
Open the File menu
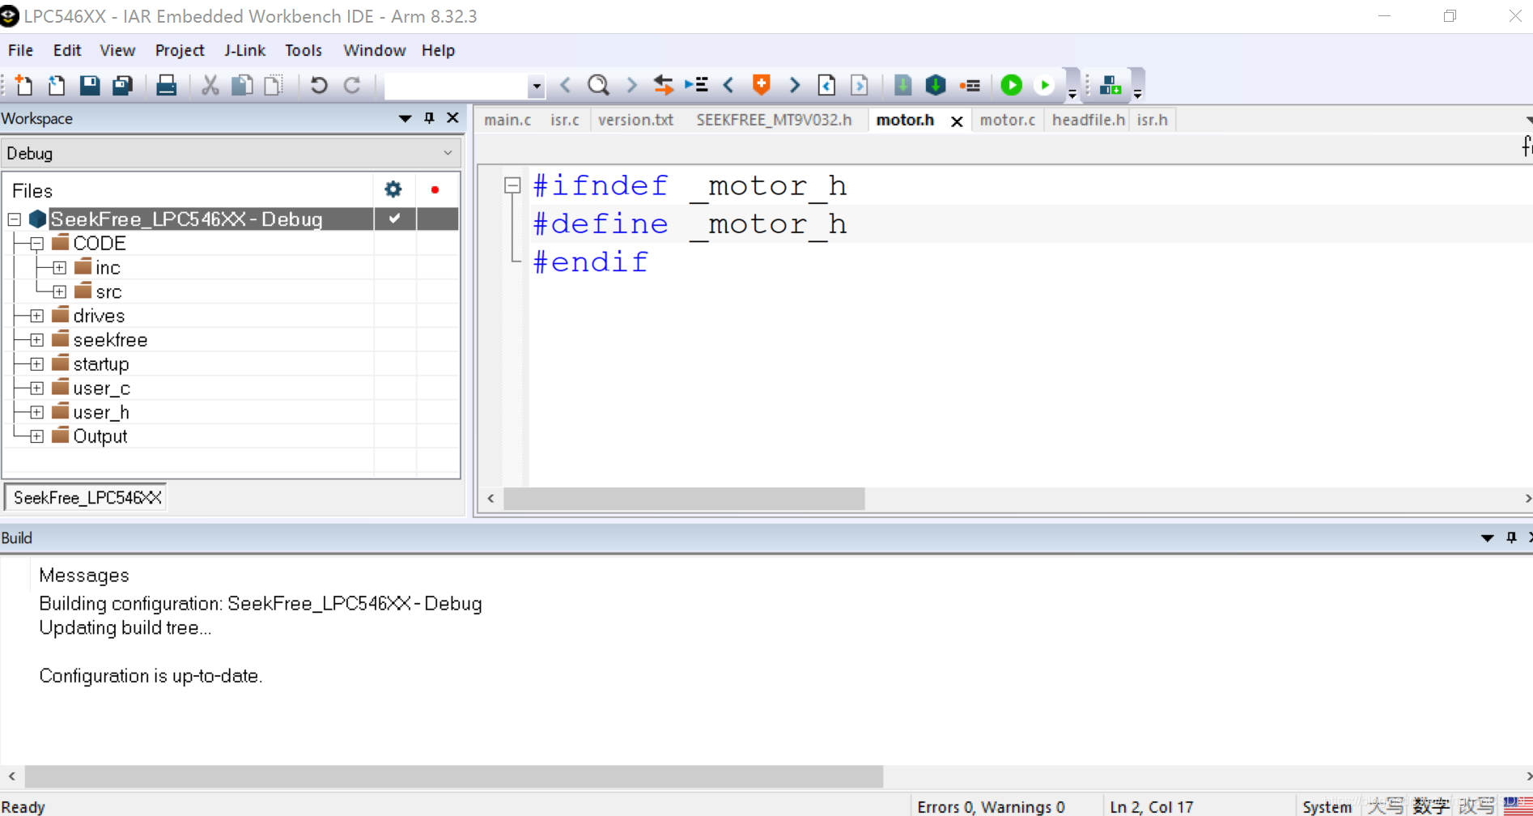point(20,50)
